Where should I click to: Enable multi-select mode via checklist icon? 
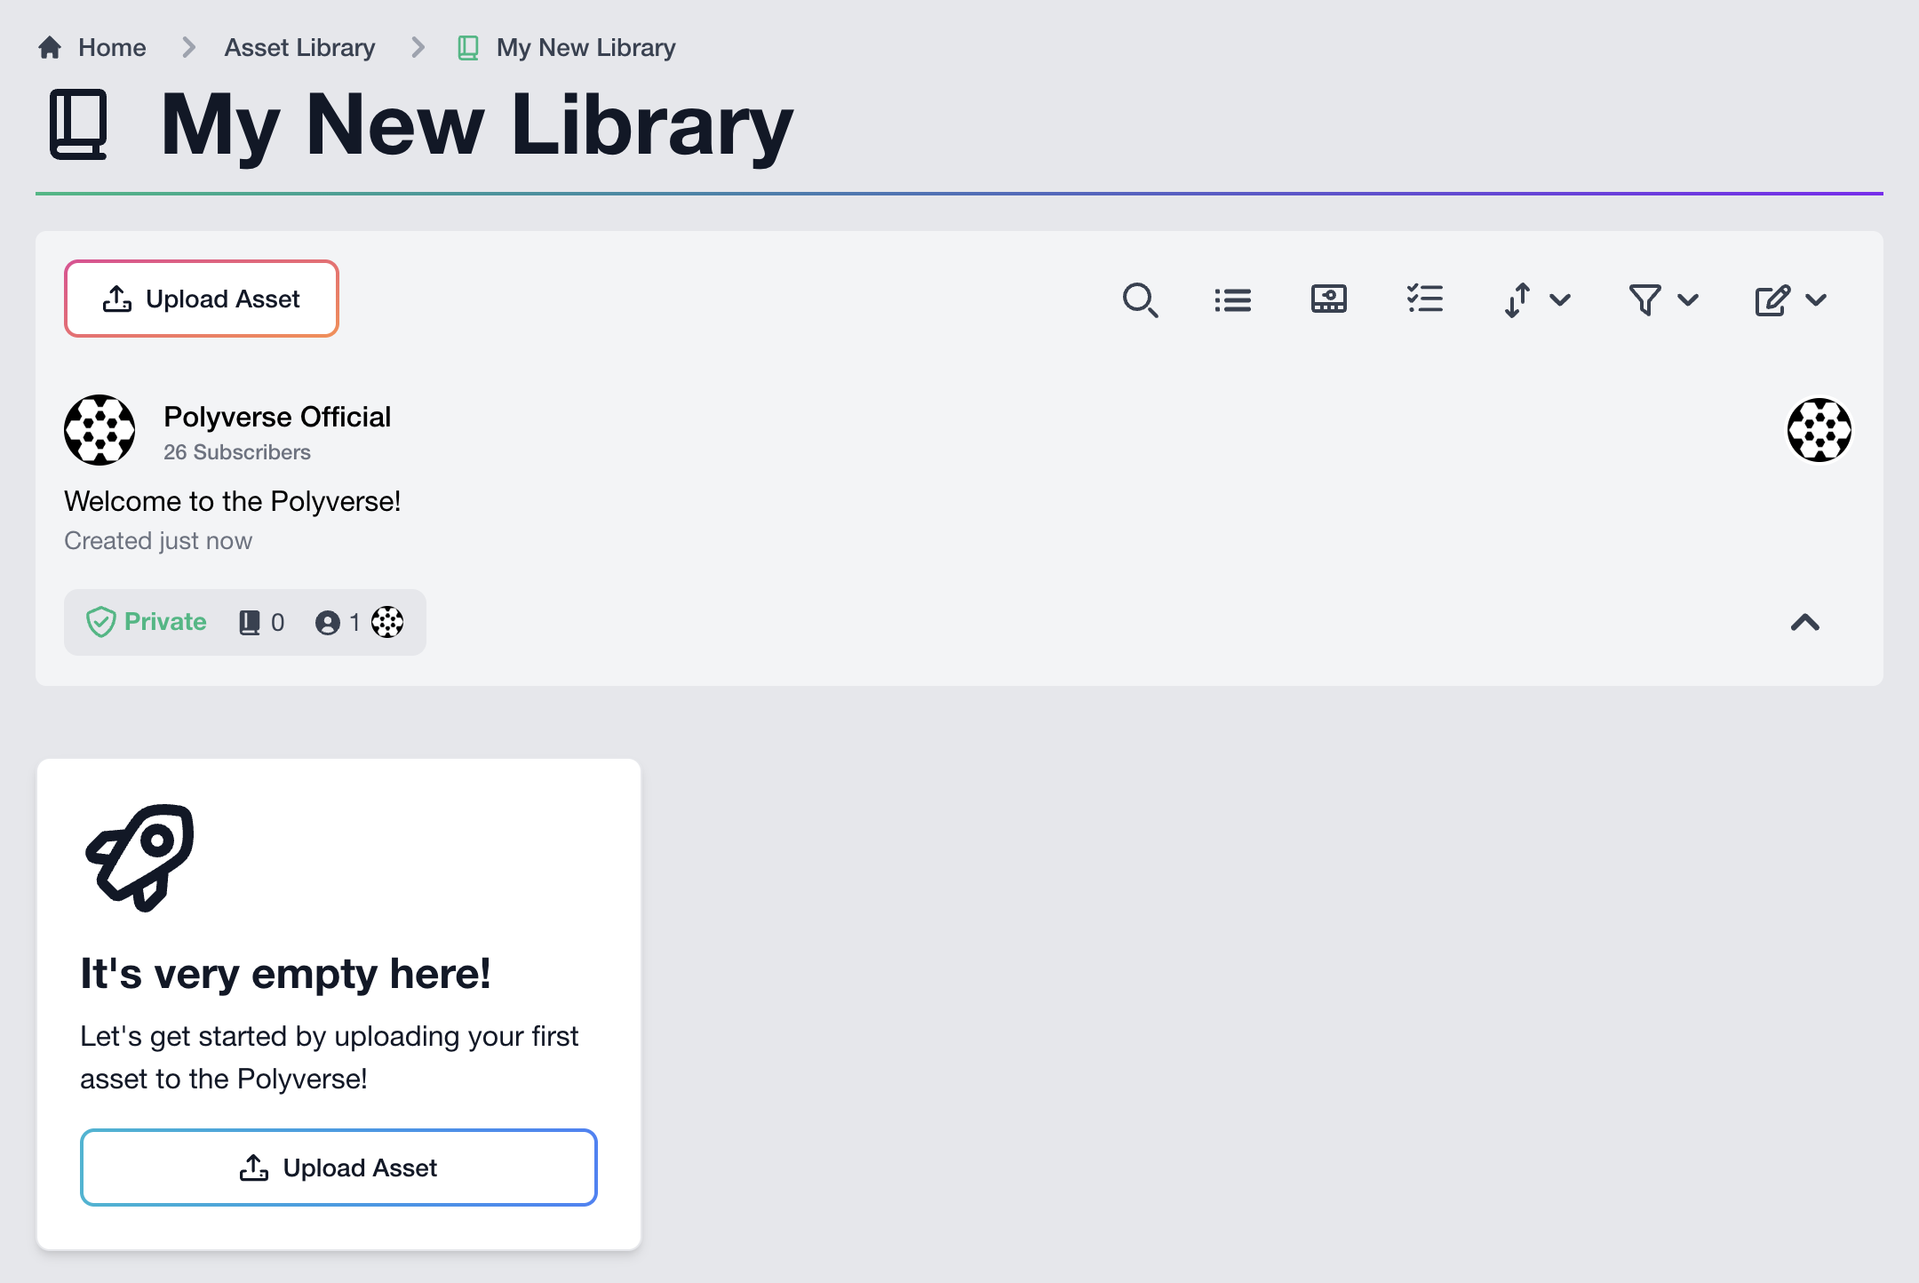coord(1424,299)
